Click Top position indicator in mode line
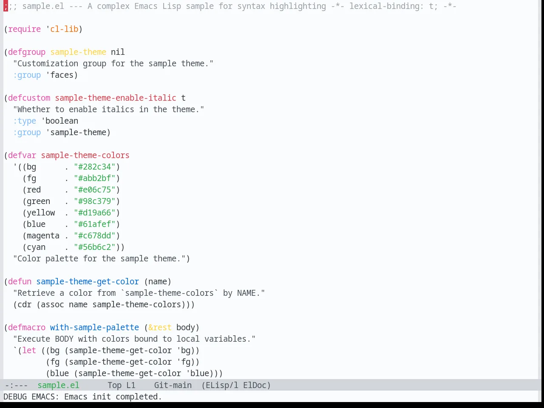Image resolution: width=544 pixels, height=408 pixels. tap(114, 385)
